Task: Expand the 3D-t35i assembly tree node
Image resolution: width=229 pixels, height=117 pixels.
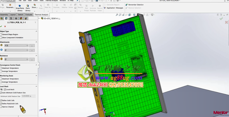Action: coord(39,18)
